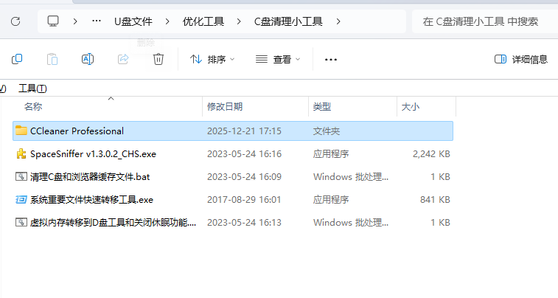Show hidden path via the ellipsis breadcrumb
This screenshot has width=558, height=298.
coord(97,21)
